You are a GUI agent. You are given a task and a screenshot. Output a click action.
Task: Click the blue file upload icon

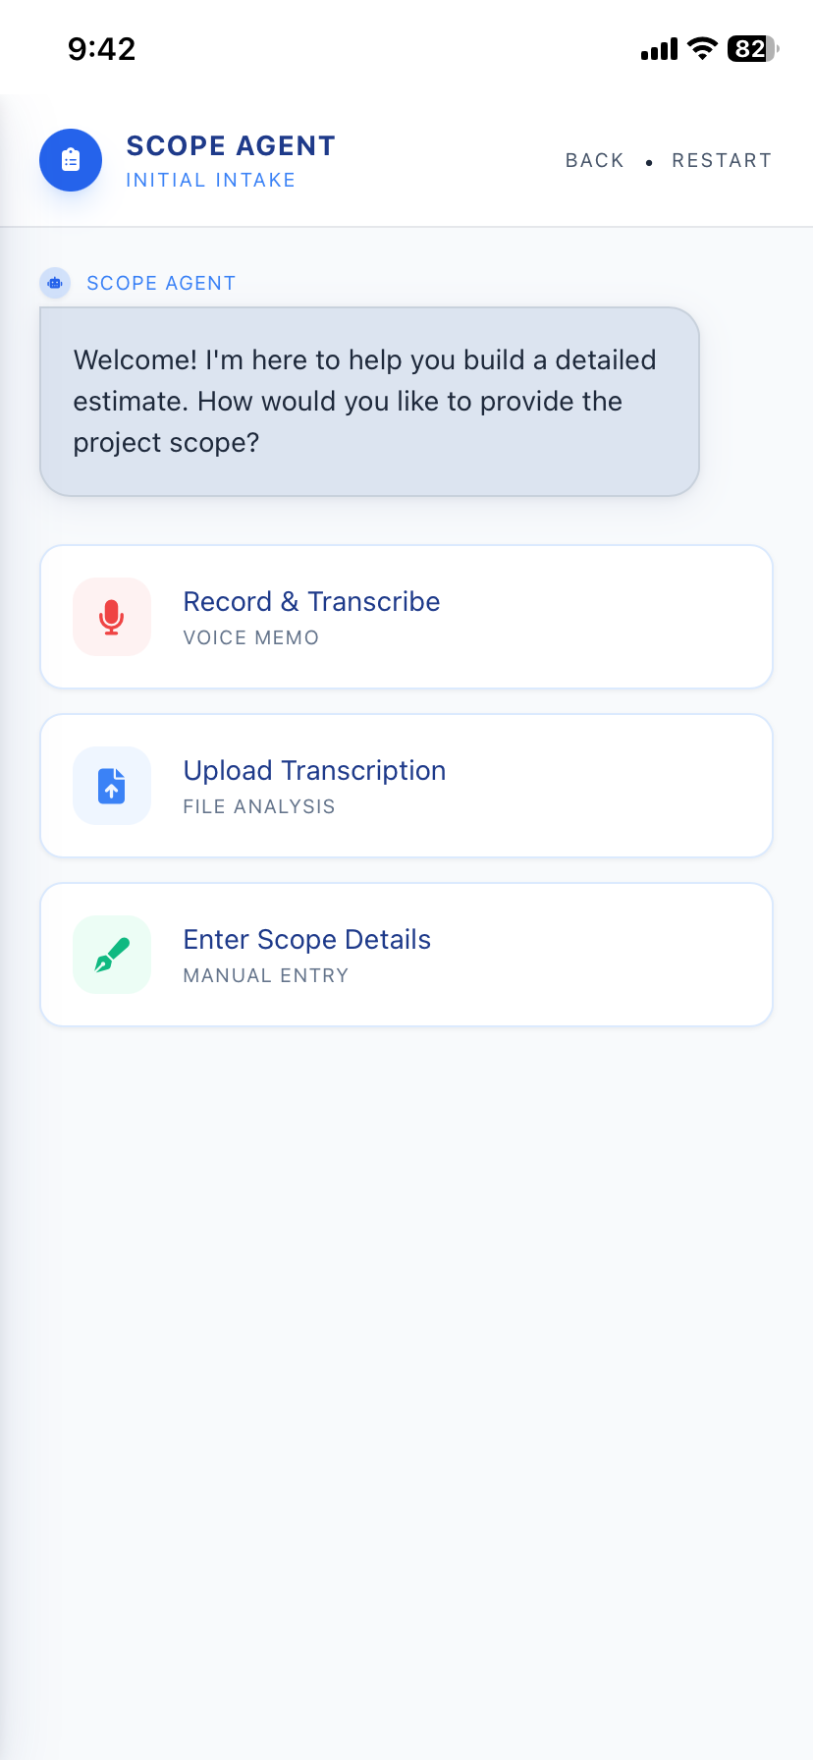[x=112, y=786]
